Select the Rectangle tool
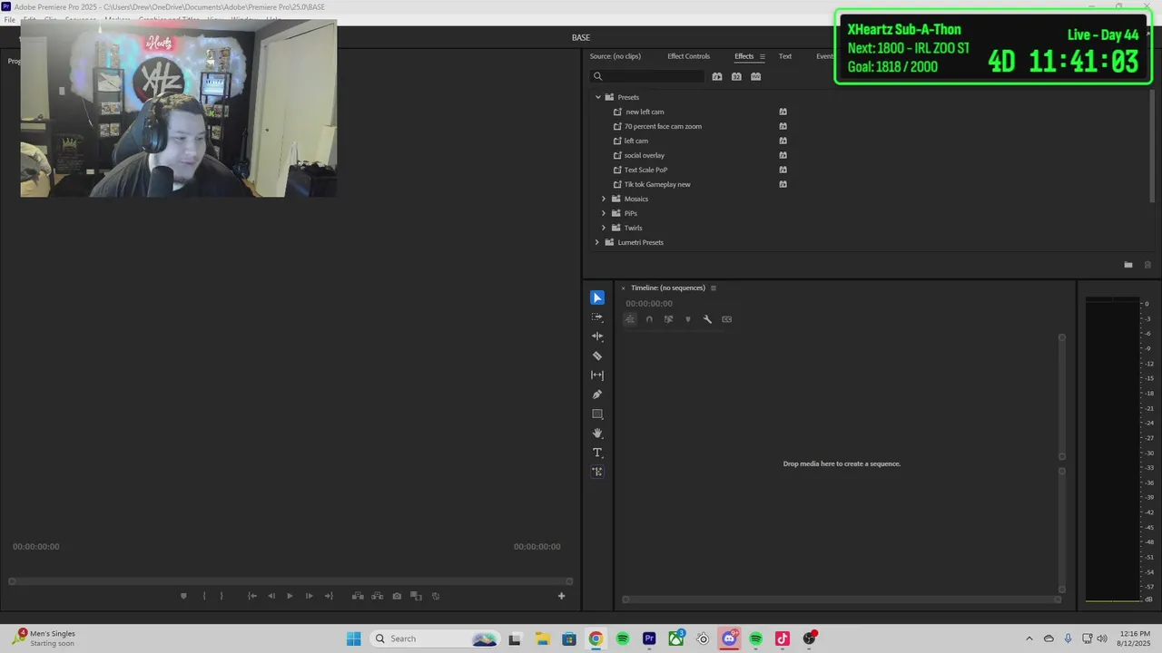The image size is (1162, 653). point(597,414)
